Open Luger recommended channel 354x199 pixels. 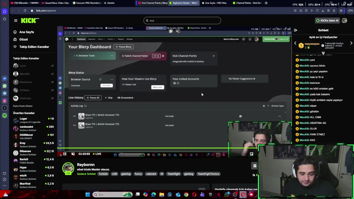point(33,120)
